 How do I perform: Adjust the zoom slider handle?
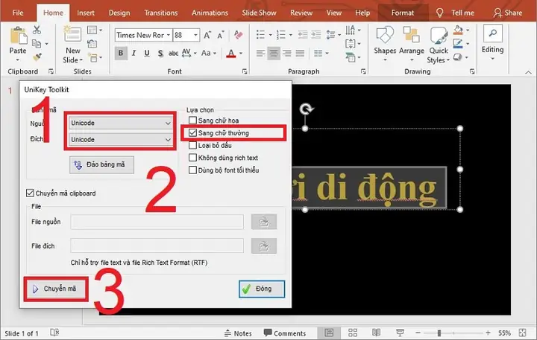pos(439,333)
